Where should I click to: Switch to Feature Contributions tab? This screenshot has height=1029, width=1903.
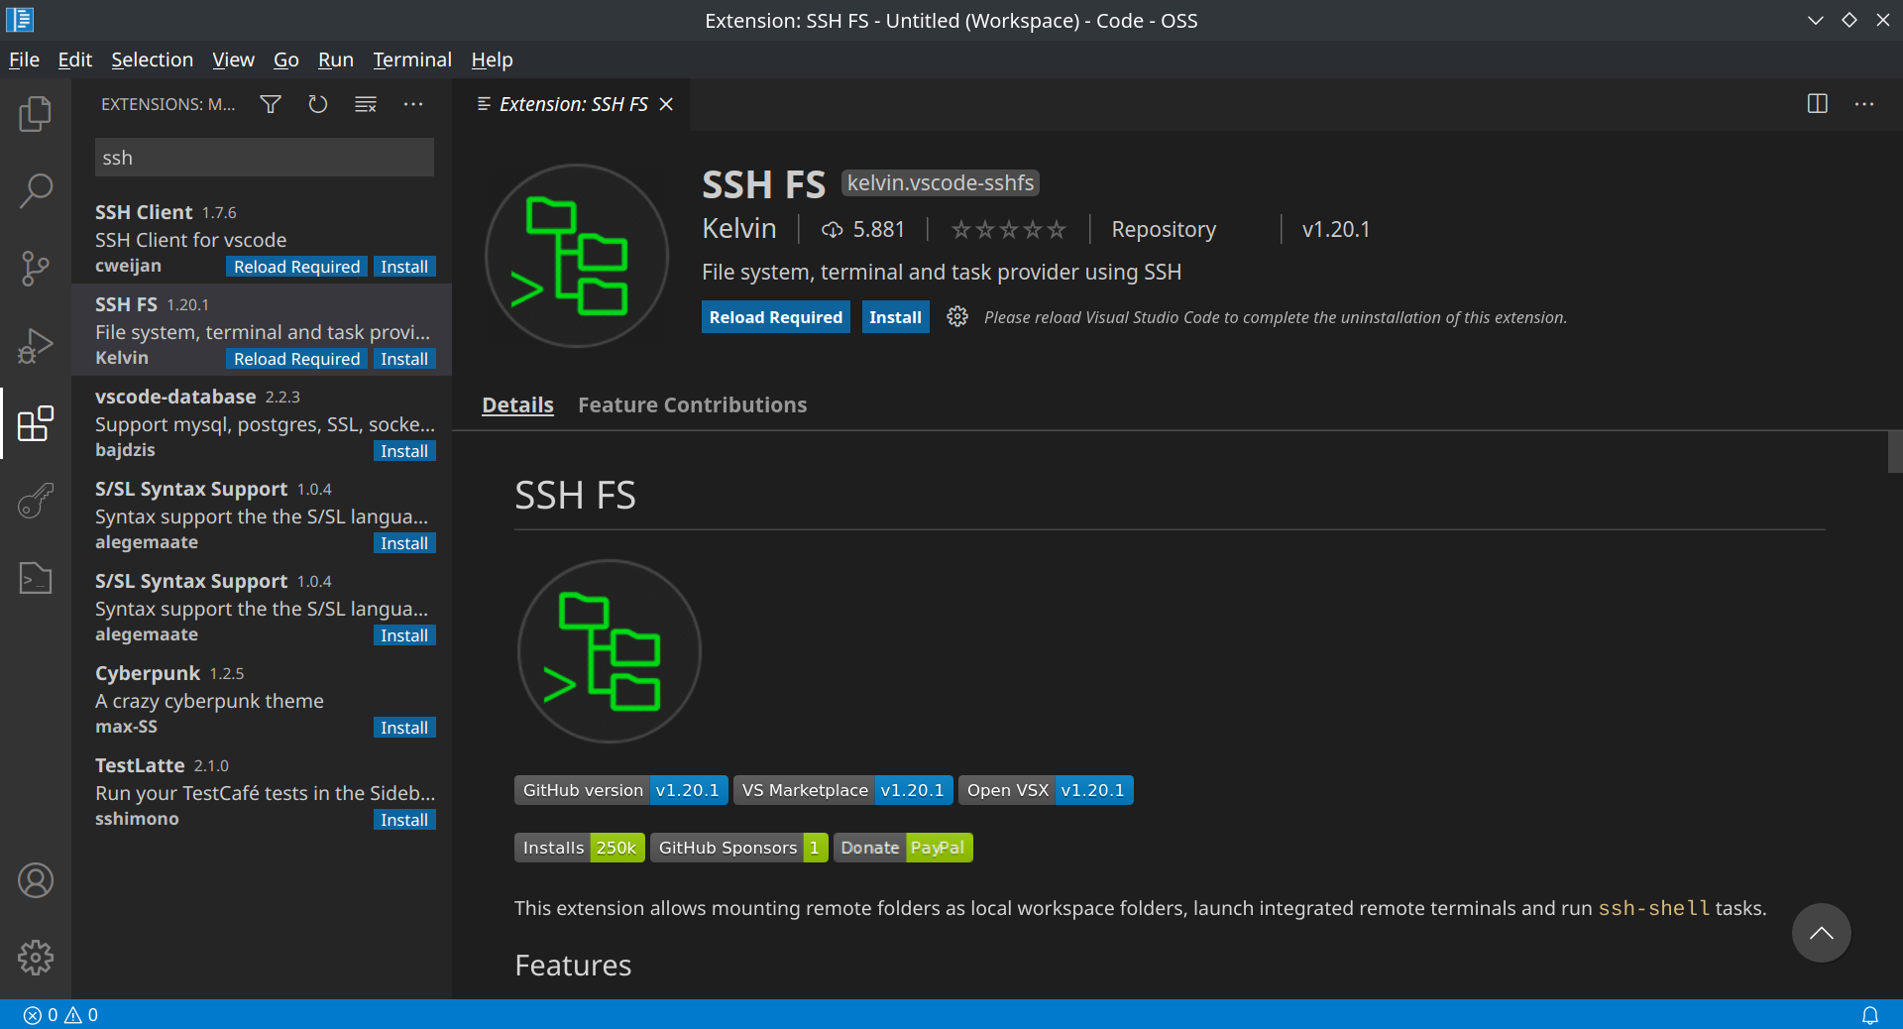692,404
